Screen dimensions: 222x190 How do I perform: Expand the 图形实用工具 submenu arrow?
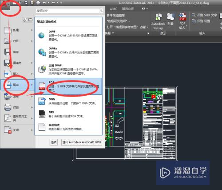[32, 118]
